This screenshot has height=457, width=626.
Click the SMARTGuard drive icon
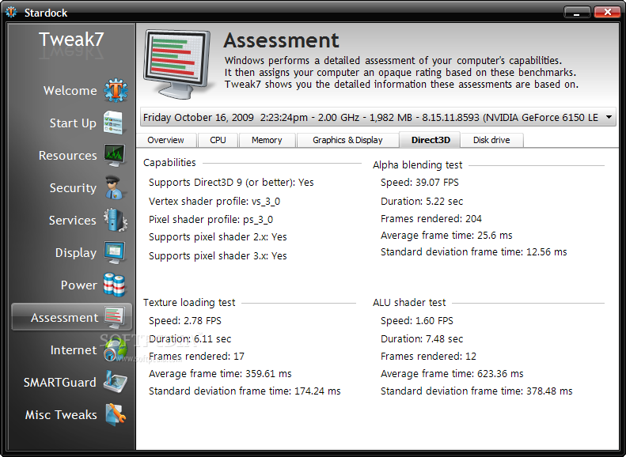tap(116, 382)
